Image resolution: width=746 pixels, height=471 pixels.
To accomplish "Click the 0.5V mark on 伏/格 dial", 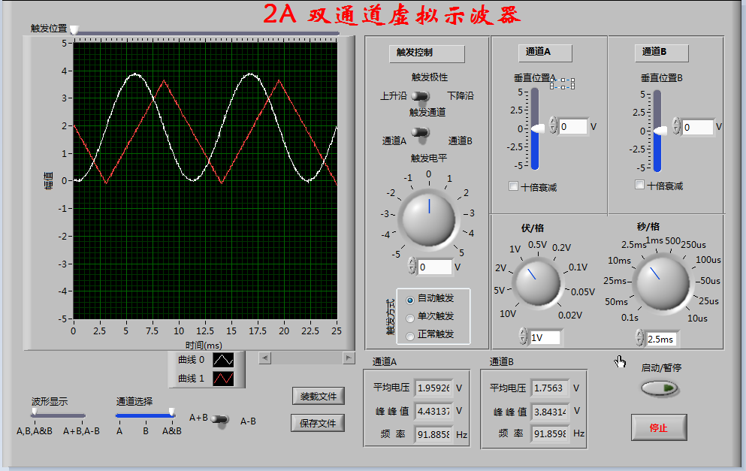I will click(x=538, y=245).
